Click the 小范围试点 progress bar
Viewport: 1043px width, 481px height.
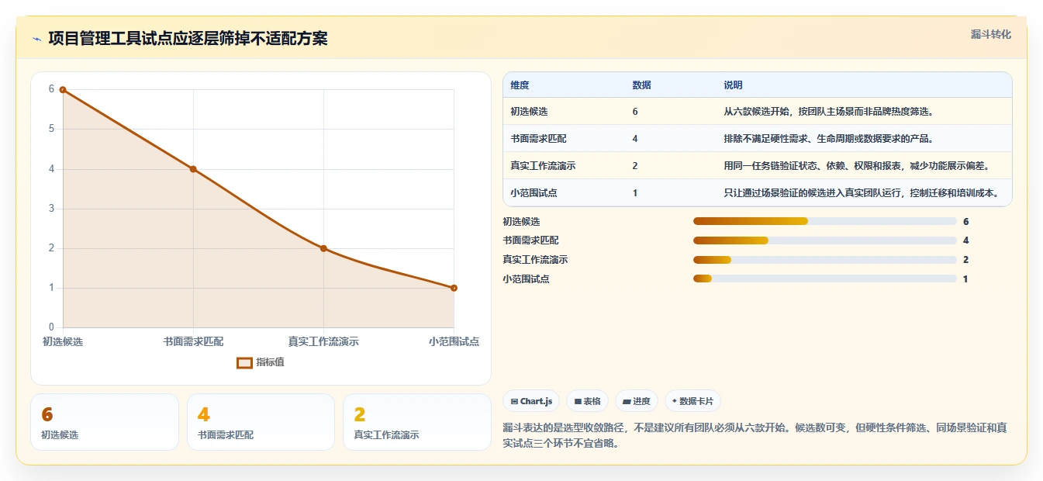pyautogui.click(x=825, y=279)
